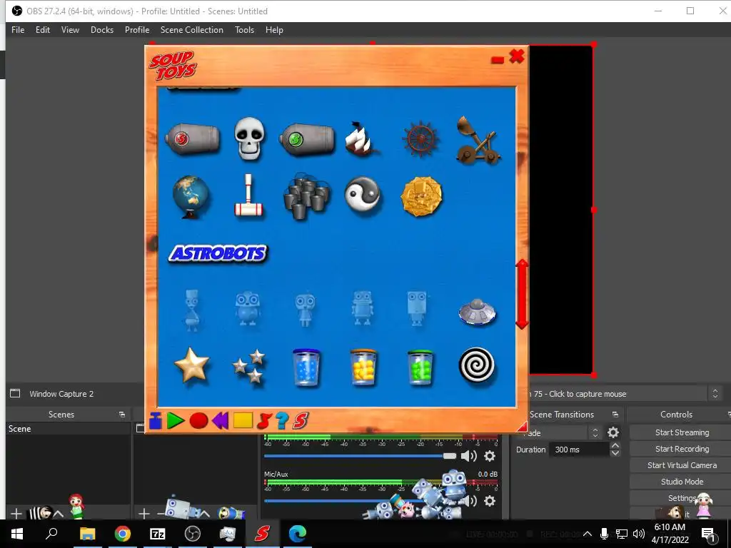Image resolution: width=731 pixels, height=548 pixels.
Task: Open Google Chrome from taskbar
Action: tap(122, 534)
